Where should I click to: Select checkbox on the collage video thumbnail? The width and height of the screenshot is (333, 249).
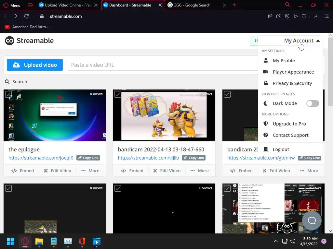pyautogui.click(x=227, y=188)
